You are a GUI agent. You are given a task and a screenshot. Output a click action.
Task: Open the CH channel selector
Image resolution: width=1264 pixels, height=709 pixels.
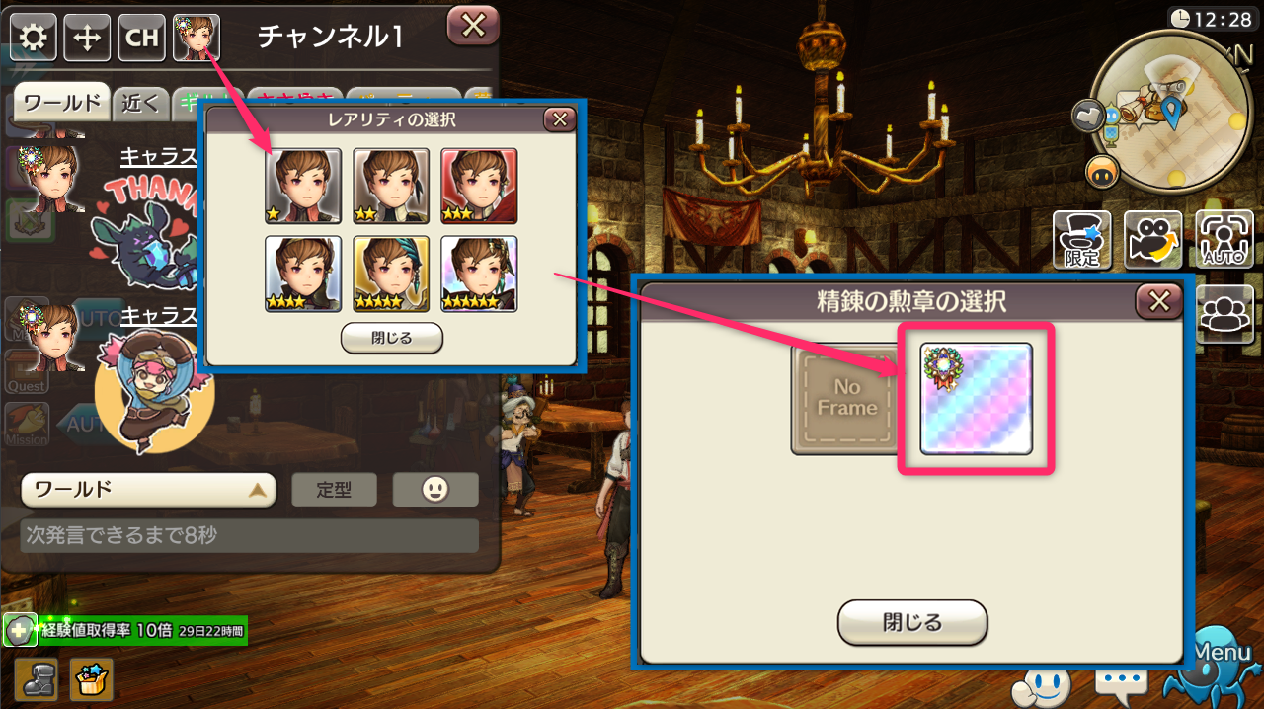pos(141,38)
